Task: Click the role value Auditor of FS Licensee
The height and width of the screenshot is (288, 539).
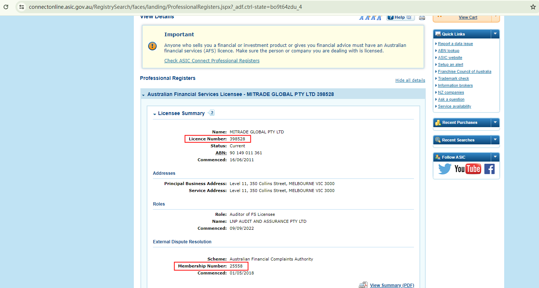Action: (x=252, y=214)
